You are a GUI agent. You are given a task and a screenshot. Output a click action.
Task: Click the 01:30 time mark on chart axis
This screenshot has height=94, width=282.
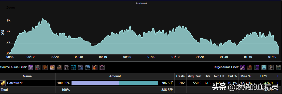coord(224,57)
